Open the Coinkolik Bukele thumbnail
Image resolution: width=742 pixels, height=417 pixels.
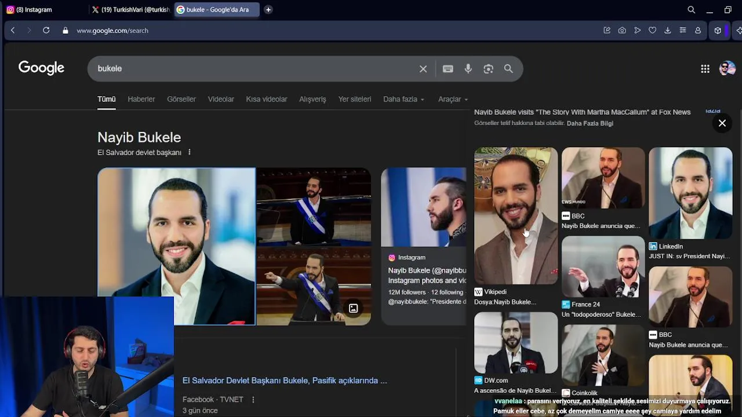(x=603, y=355)
